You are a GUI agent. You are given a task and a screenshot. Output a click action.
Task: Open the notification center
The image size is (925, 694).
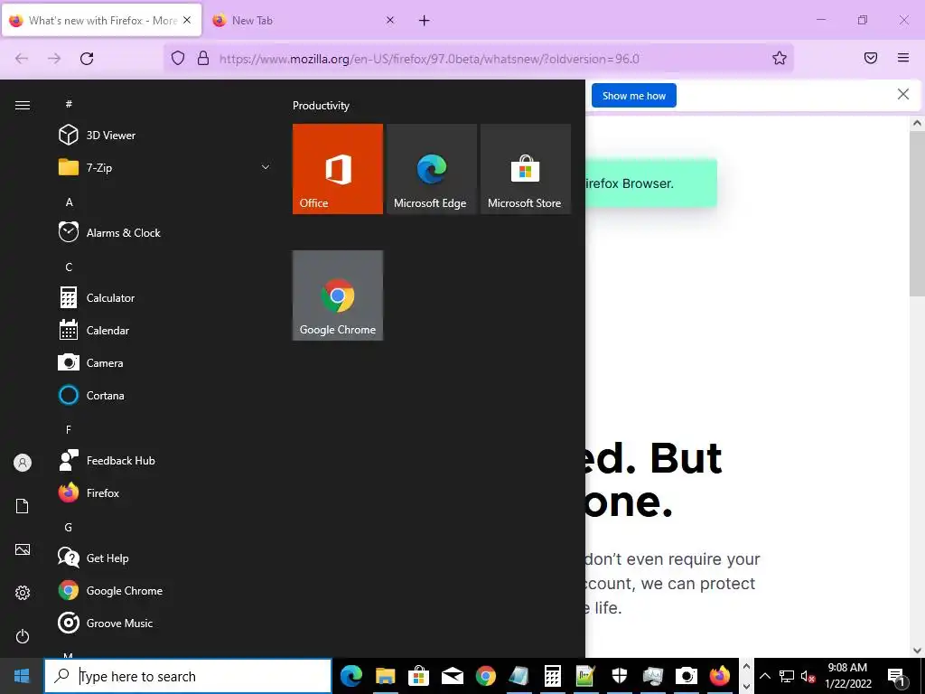click(x=897, y=676)
